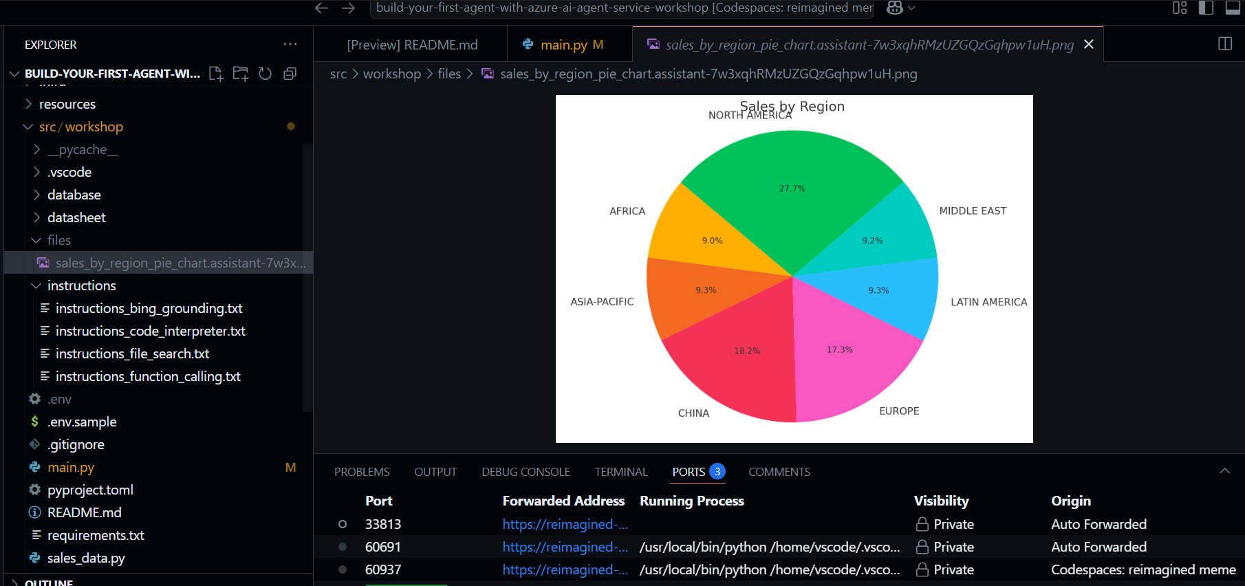Expand the resources folder
Screen dimensions: 1245x586
tap(67, 104)
